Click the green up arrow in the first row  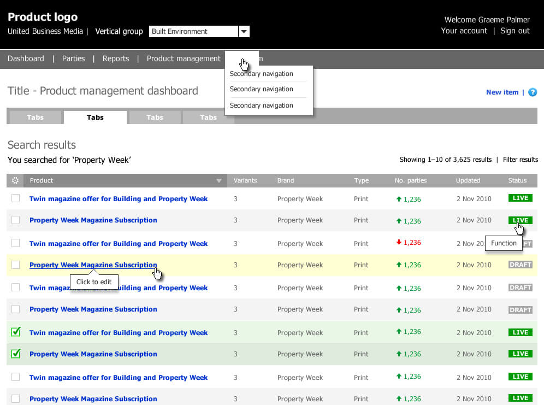399,199
